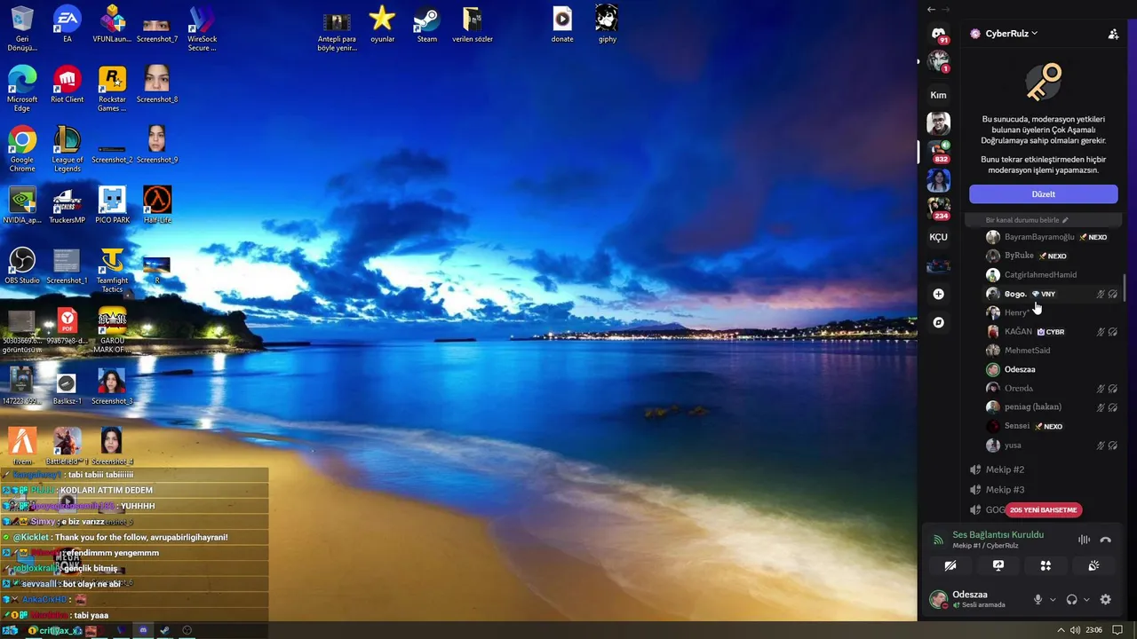
Task: Select voice member Henry
Action: 1053,312
